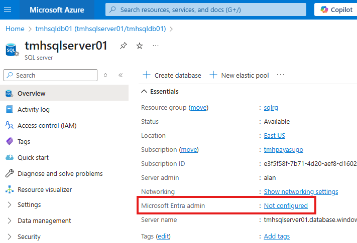Select the Subscription ID value text
The height and width of the screenshot is (243, 357).
point(310,163)
